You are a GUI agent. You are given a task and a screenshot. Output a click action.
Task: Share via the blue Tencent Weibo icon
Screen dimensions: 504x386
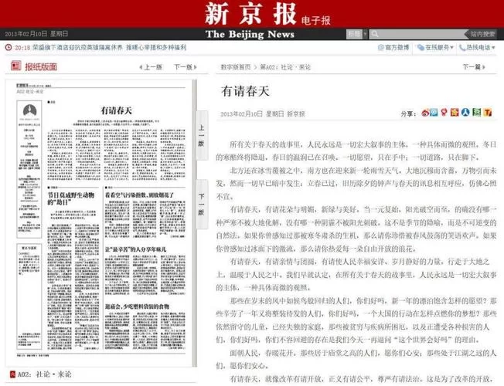434,113
